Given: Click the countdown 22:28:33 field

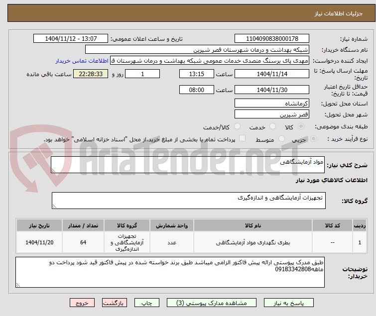Looking at the screenshot, I should click(x=91, y=74).
